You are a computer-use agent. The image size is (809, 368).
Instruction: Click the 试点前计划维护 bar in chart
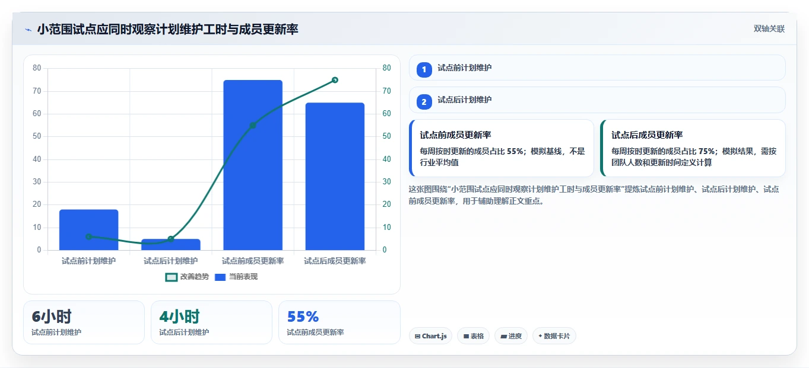88,230
